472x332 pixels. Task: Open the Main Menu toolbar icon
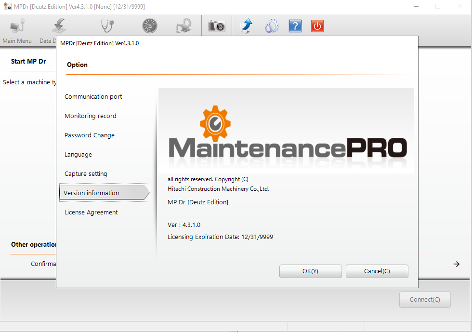16,25
